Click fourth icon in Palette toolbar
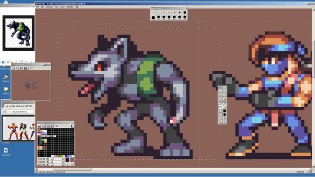Viewport: 315px width, 177px height. point(52,126)
